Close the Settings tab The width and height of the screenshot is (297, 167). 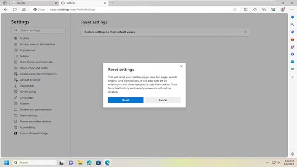(105, 3)
